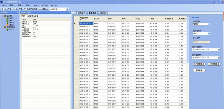Image resolution: width=224 pixels, height=109 pixels.
Task: Click the 辐射站 group folder icon
Action: (x=5, y=16)
